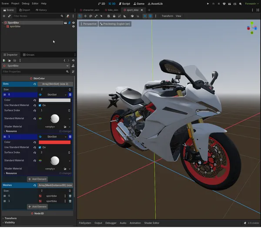Add Element to Meshes array
The image size is (261, 232).
click(37, 207)
